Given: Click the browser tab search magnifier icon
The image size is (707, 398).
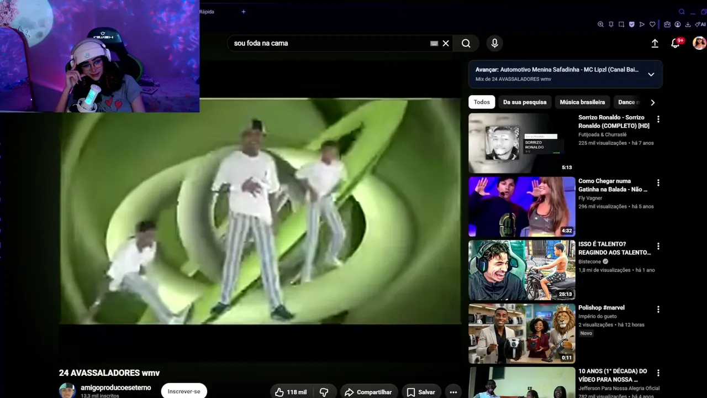Looking at the screenshot, I should coord(682,12).
